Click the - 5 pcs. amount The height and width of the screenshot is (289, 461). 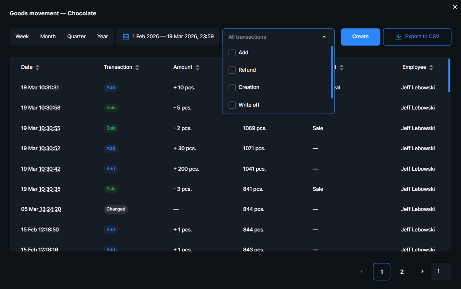[x=183, y=108]
